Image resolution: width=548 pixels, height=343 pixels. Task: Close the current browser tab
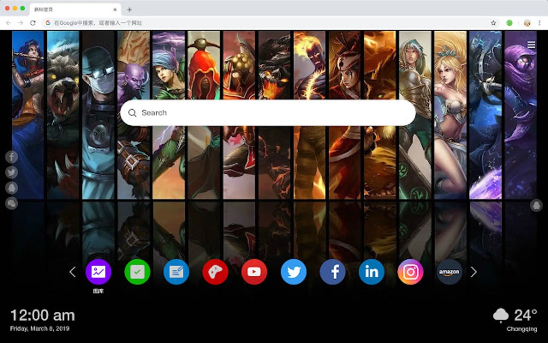click(x=115, y=10)
